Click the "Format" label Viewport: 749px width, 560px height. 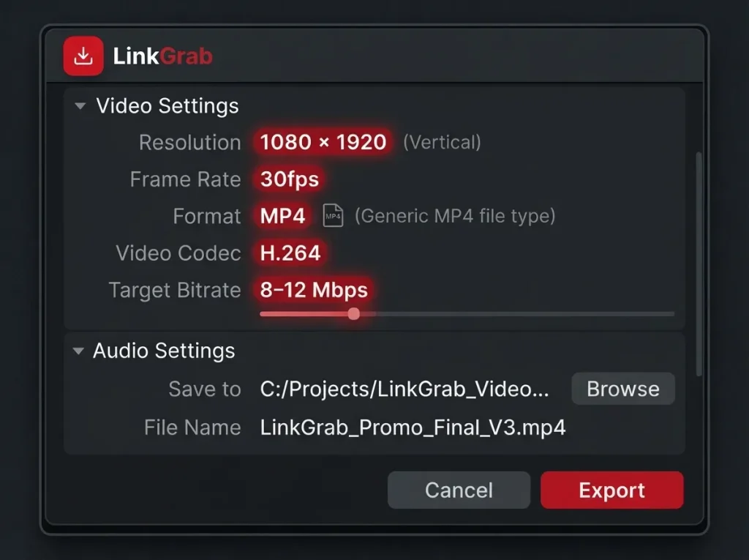point(207,216)
